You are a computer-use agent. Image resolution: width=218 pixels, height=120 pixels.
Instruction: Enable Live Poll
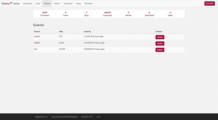click(x=209, y=3)
